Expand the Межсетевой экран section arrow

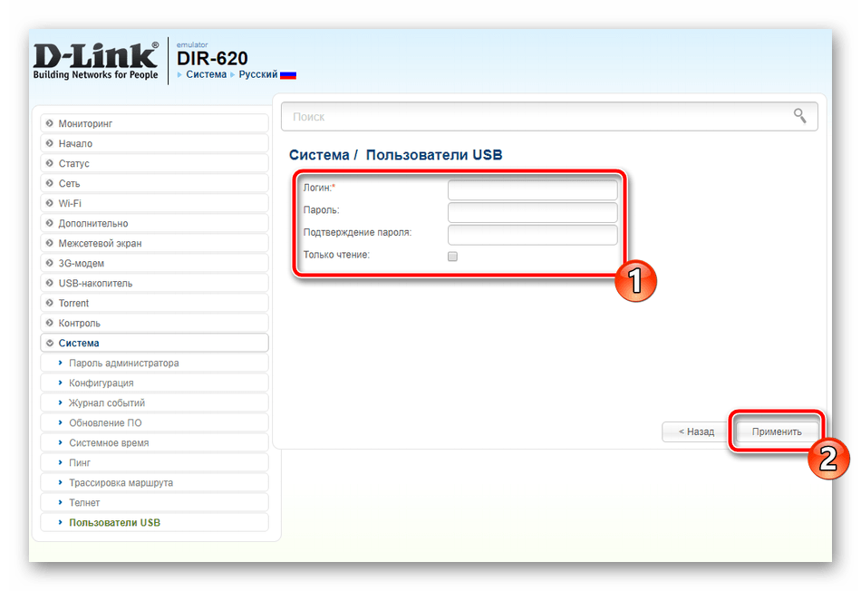pos(50,243)
